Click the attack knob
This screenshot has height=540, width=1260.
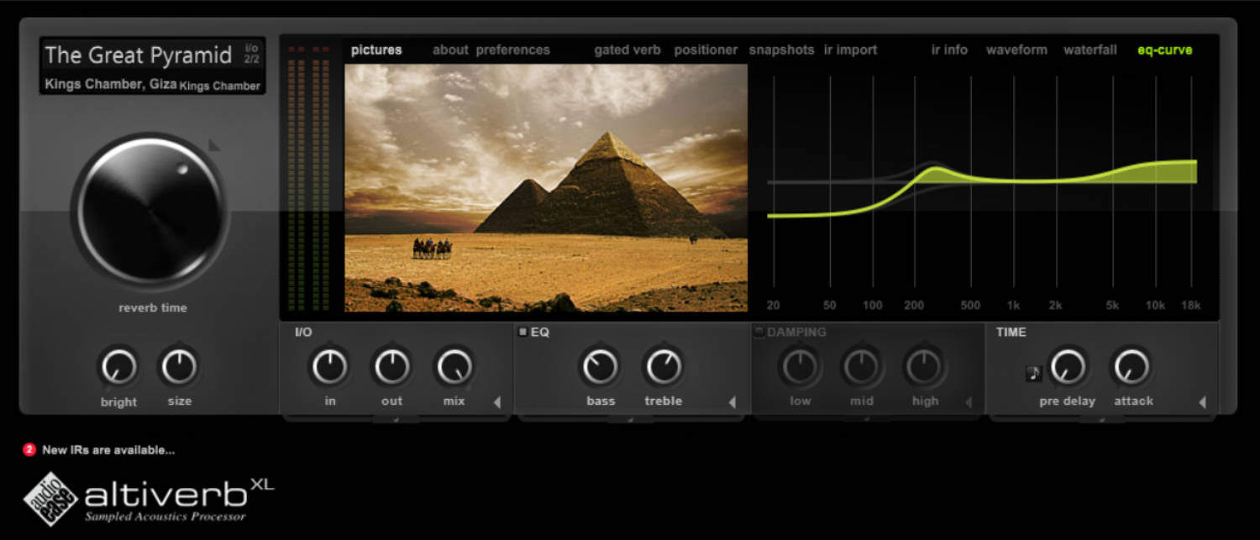pos(1131,367)
